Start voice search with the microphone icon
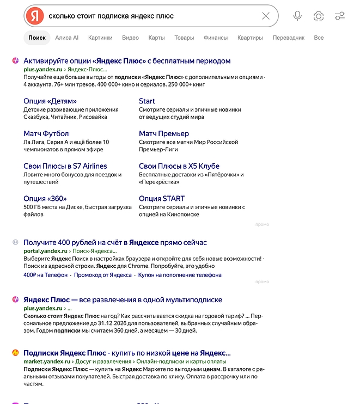The width and height of the screenshot is (354, 404). click(x=297, y=16)
